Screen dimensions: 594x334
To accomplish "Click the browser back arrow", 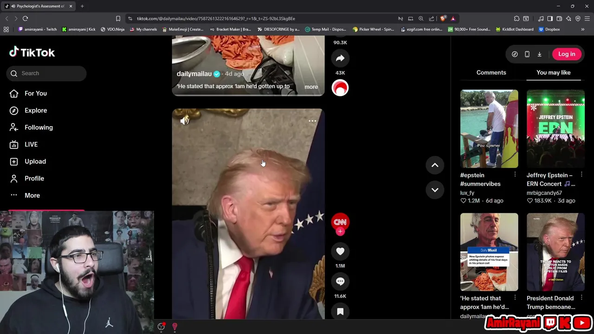I will click(6, 19).
